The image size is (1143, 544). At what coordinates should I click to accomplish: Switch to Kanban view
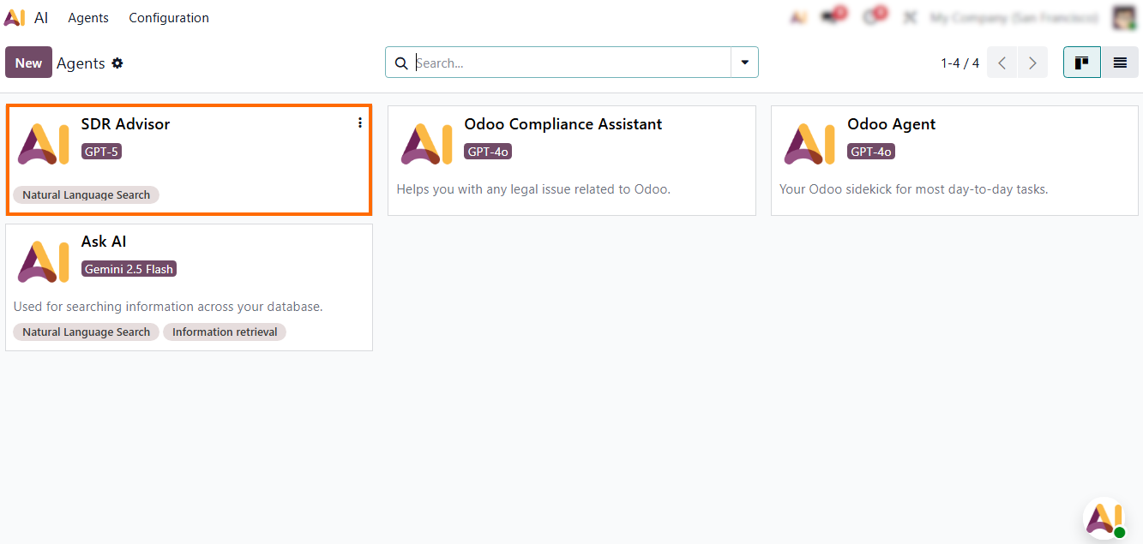[1082, 63]
